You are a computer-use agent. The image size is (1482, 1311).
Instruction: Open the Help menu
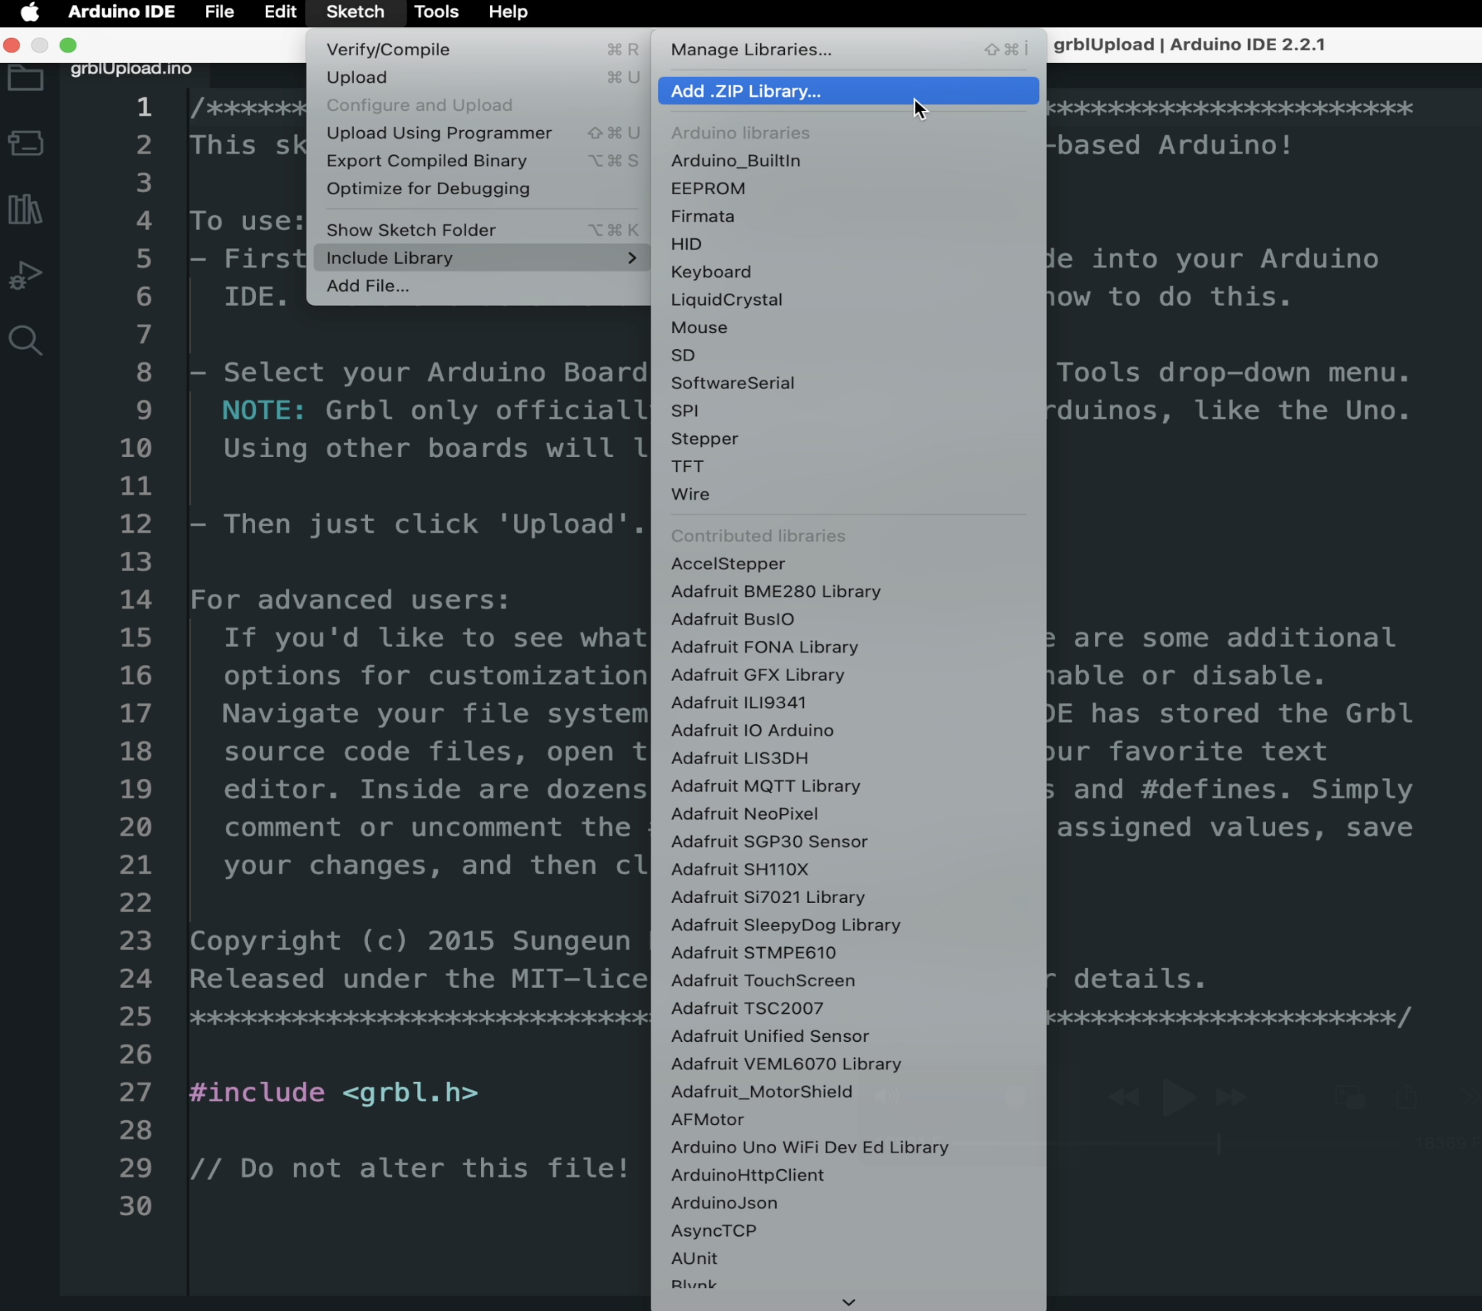(508, 13)
